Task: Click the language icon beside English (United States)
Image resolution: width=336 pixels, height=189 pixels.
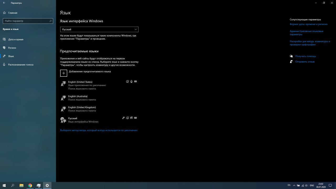Action: click(63, 84)
